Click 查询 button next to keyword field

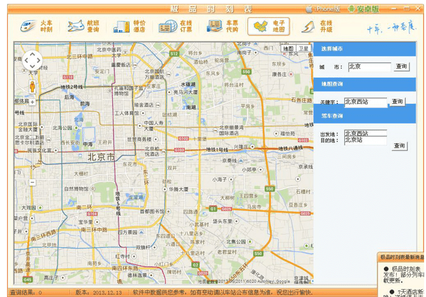[x=397, y=102]
